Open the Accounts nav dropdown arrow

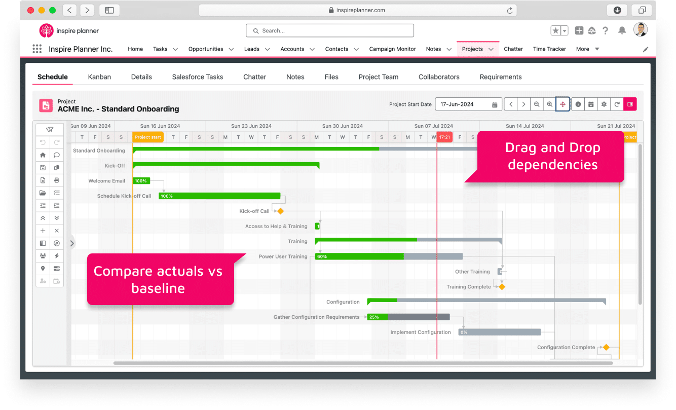[312, 49]
